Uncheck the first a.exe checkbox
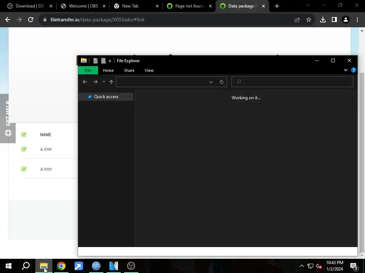This screenshot has width=365, height=273. click(24, 149)
